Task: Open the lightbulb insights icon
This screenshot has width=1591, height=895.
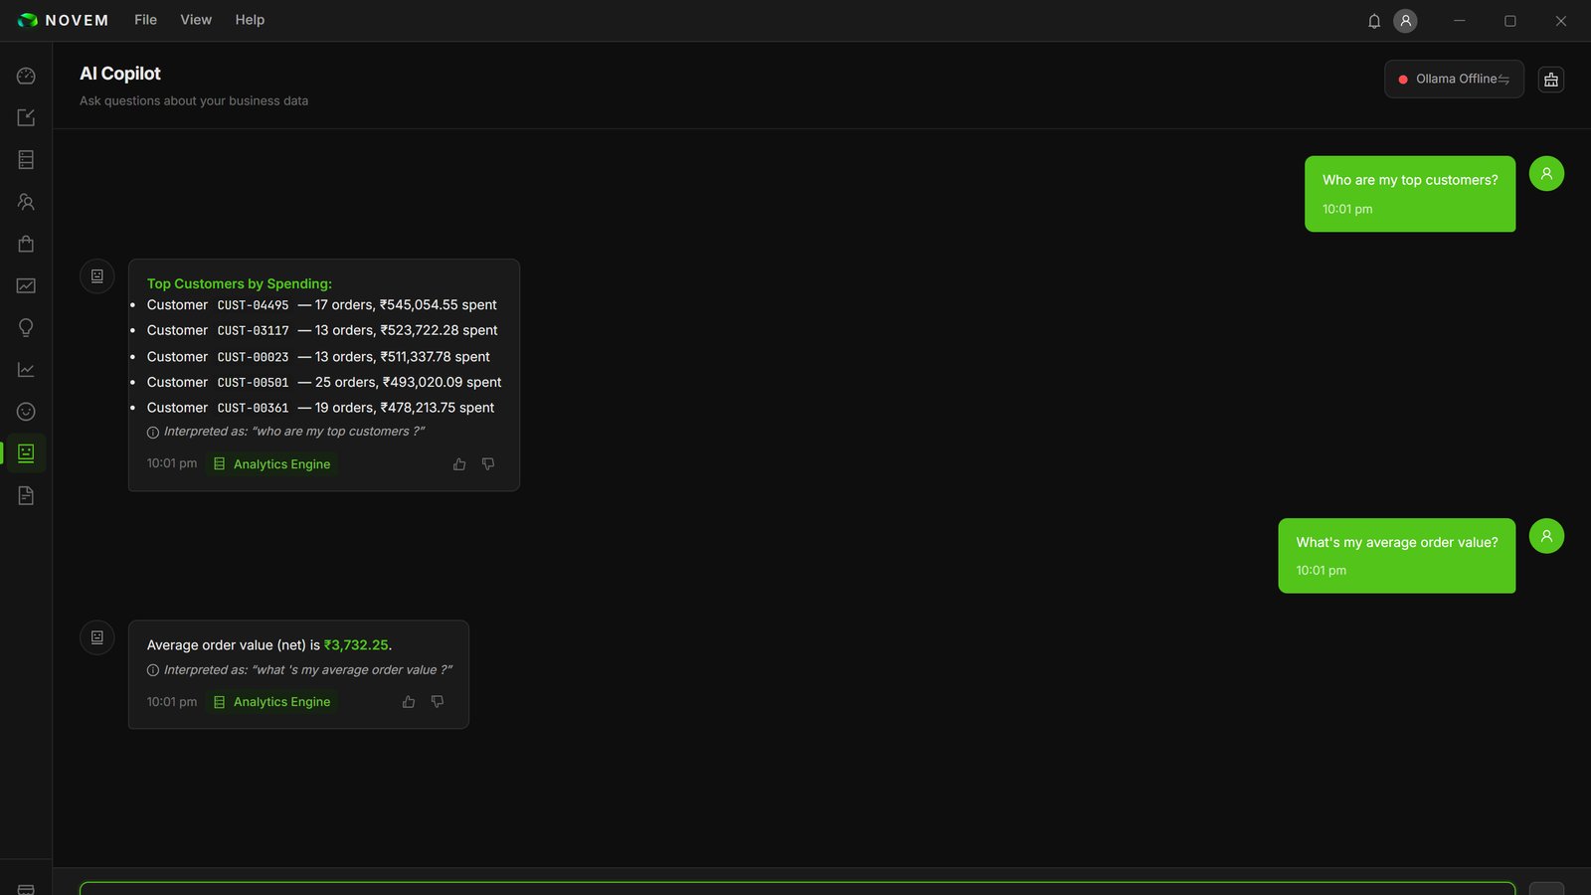Action: (x=26, y=327)
